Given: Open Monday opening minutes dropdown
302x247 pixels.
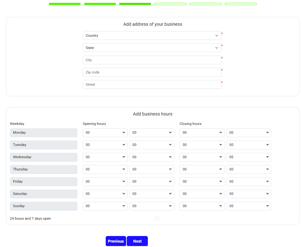Looking at the screenshot, I should coord(152,133).
